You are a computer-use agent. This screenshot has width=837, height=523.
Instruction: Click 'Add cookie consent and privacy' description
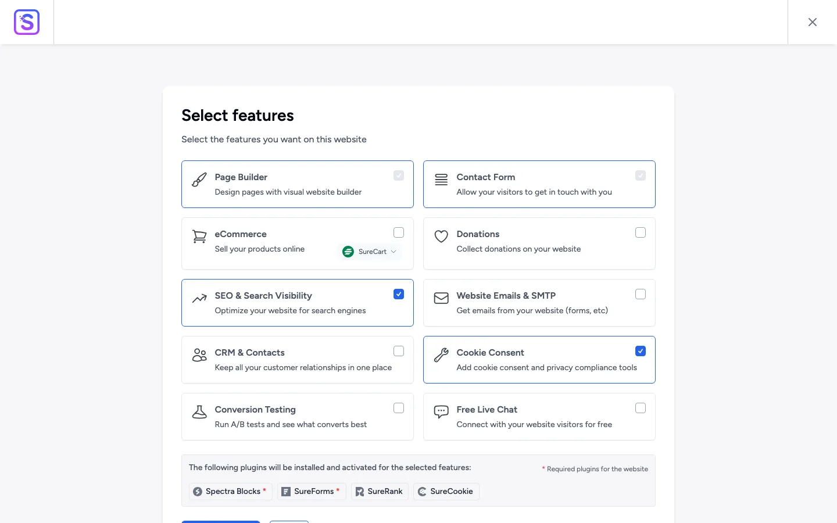click(547, 368)
